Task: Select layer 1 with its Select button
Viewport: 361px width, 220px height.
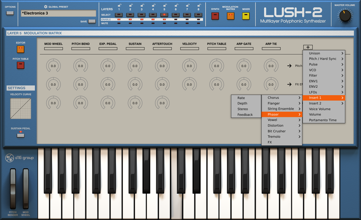Action: 119,15
